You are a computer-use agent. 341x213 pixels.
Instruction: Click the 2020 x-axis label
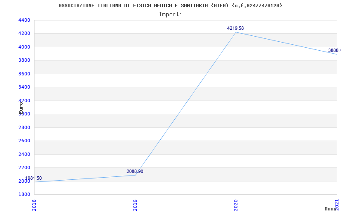236,205
